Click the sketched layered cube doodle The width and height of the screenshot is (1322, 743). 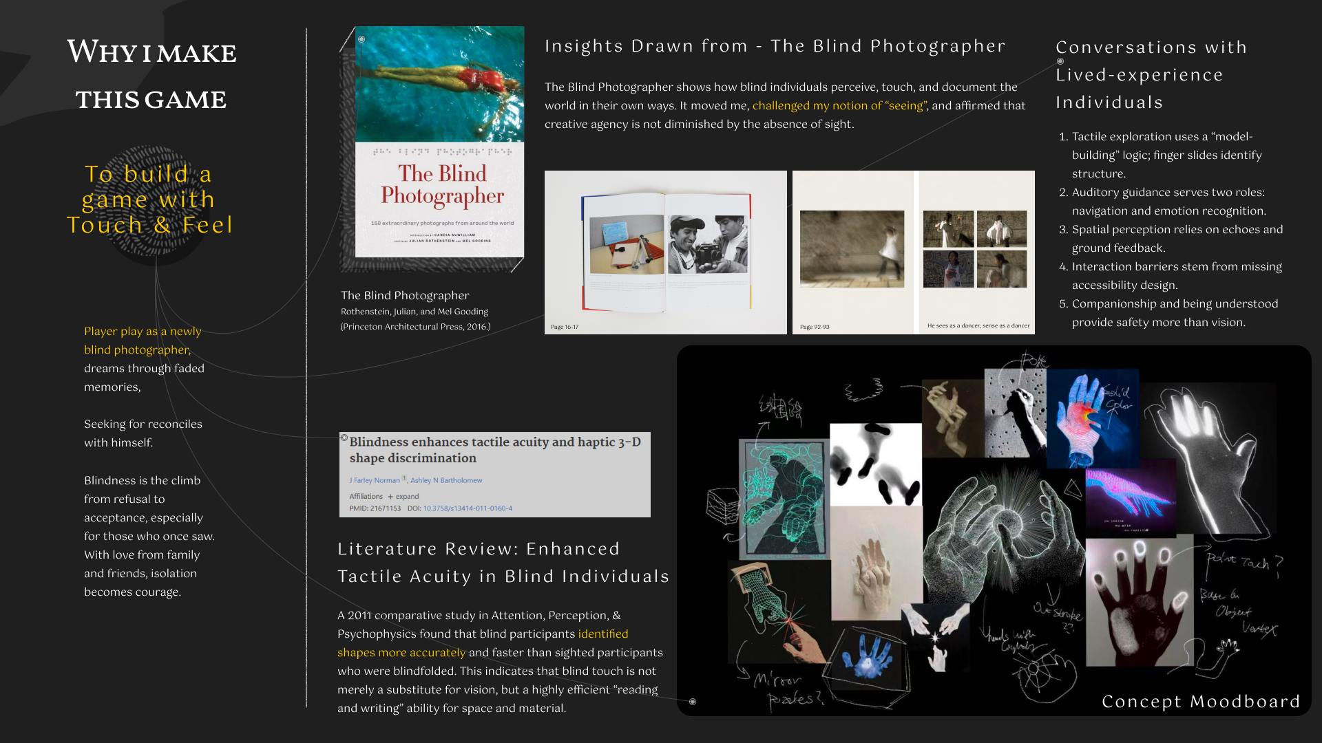(722, 506)
